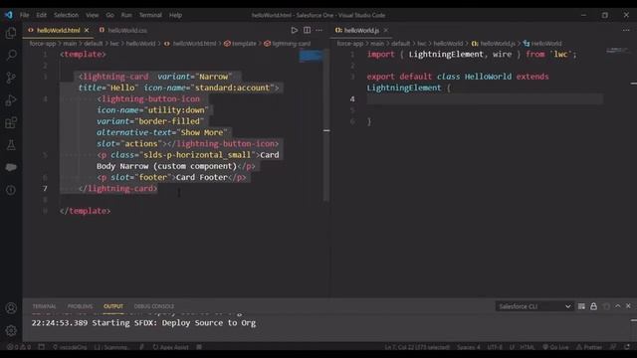Switch to helloWorld.css tab

coord(123,30)
